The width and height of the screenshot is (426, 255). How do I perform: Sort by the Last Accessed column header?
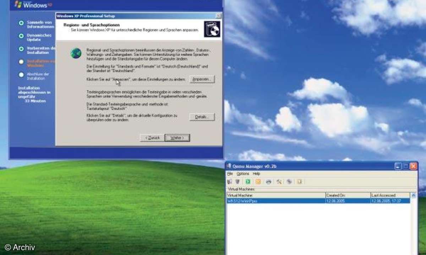(x=390, y=195)
